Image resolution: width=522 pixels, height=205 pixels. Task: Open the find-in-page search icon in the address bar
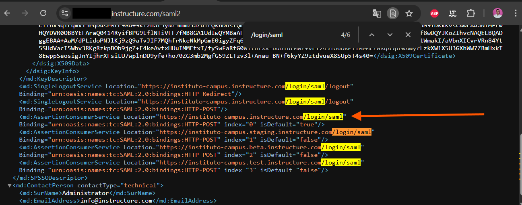[392, 13]
